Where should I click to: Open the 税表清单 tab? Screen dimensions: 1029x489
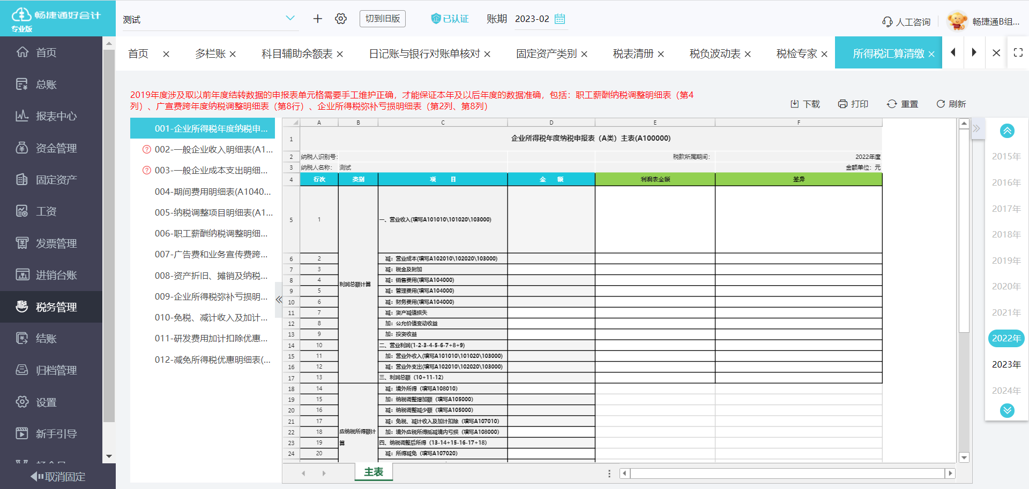pos(633,53)
